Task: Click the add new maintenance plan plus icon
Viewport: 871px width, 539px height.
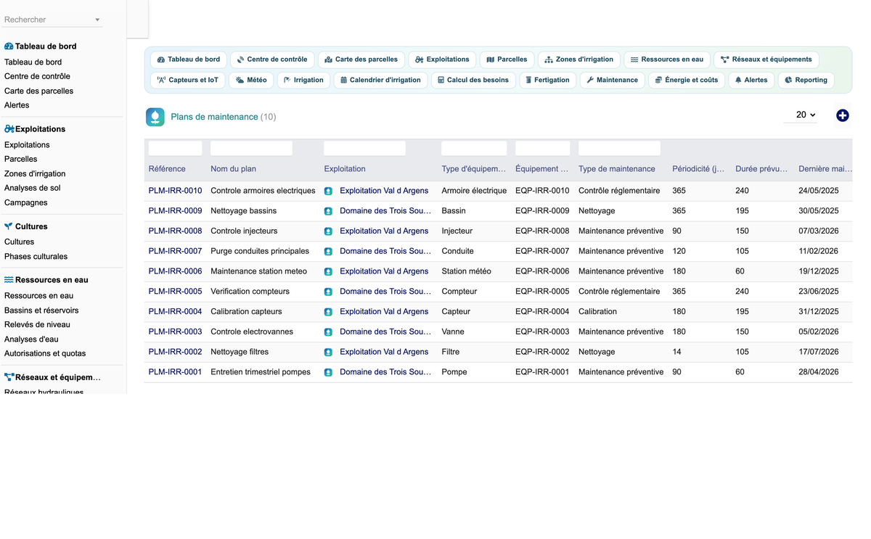Action: 842,115
